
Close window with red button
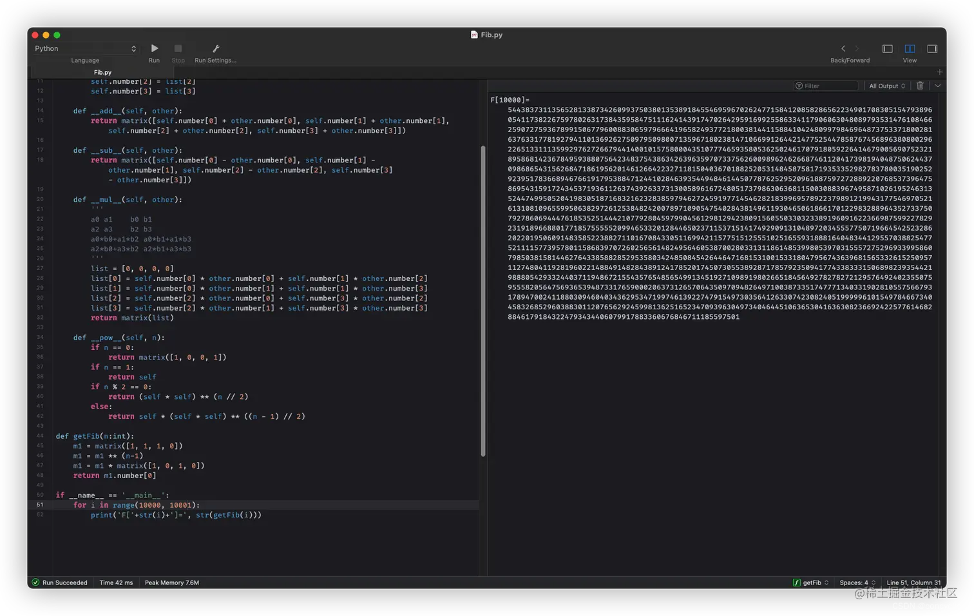[35, 35]
